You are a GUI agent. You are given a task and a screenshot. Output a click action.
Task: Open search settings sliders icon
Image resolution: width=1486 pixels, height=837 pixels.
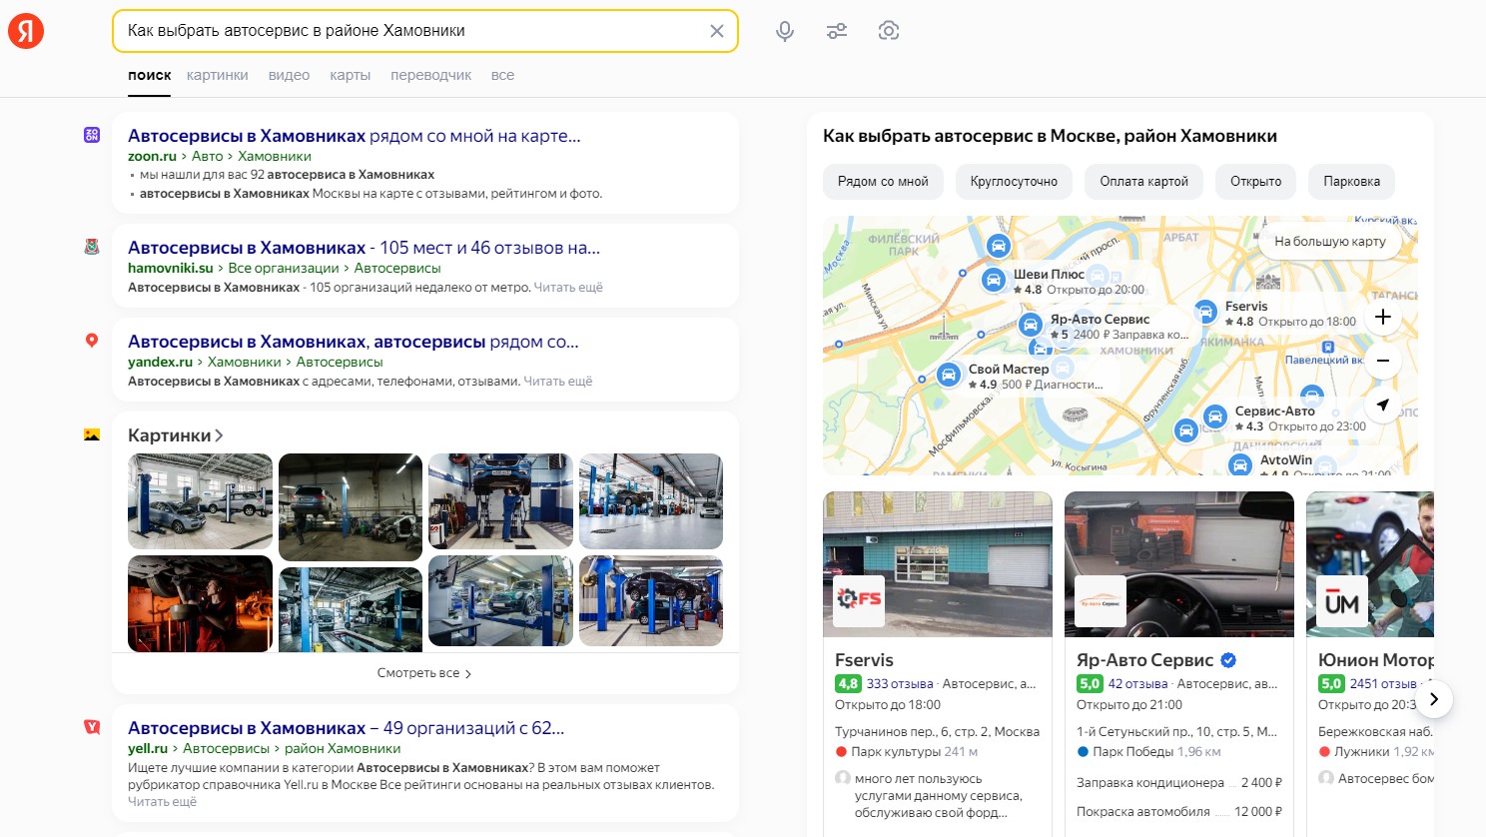(837, 31)
